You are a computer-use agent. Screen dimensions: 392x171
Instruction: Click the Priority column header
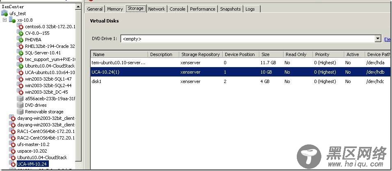click(x=328, y=54)
